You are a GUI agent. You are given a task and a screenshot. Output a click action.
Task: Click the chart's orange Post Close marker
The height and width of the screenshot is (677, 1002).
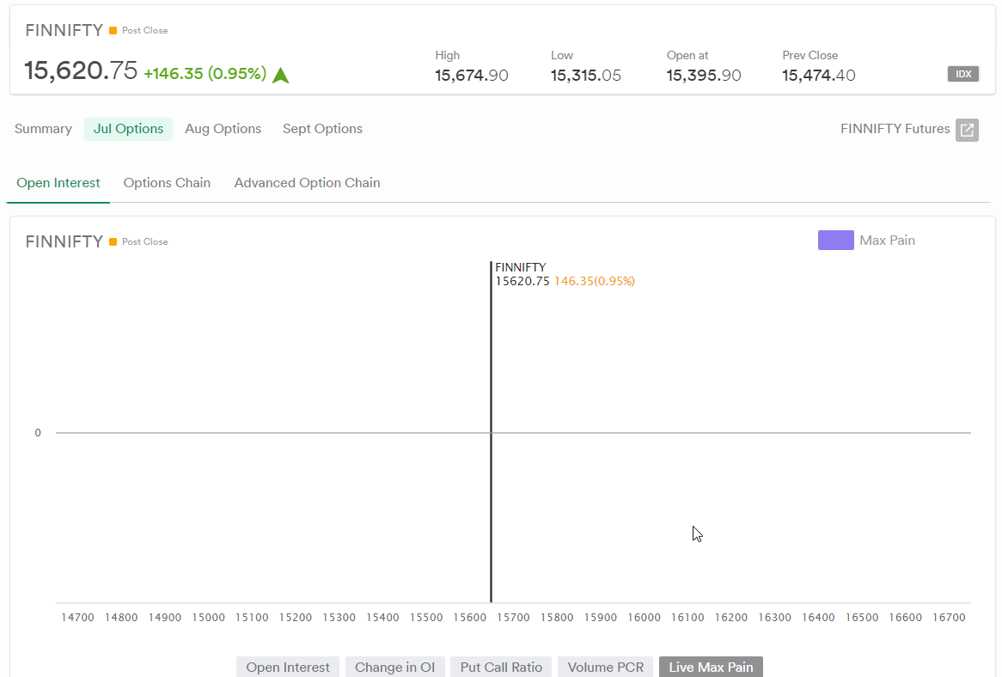point(113,242)
